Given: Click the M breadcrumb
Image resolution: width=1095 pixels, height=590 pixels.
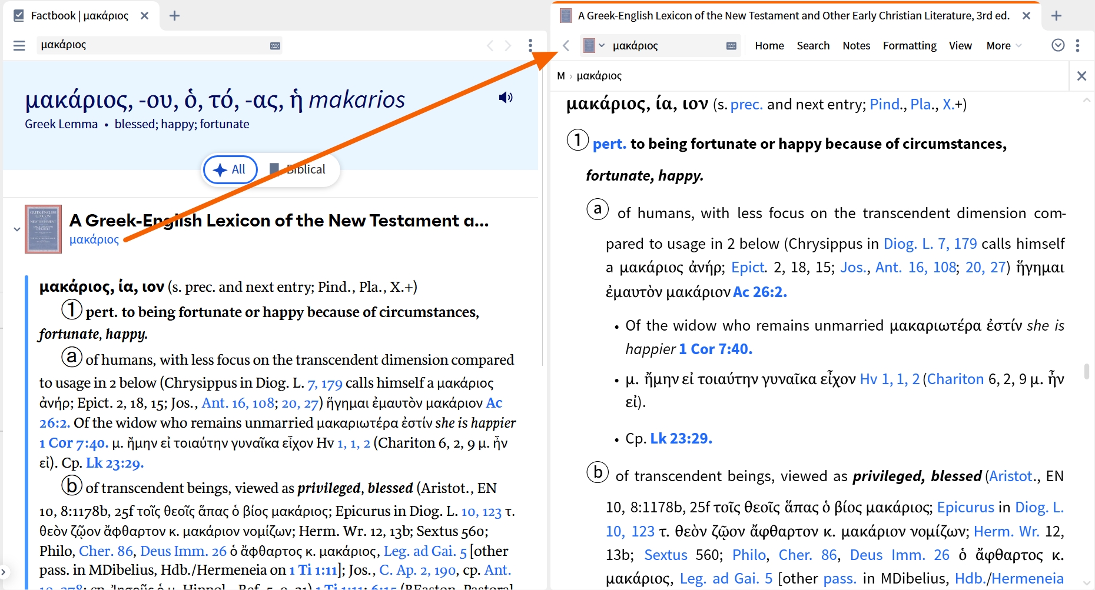Looking at the screenshot, I should coord(561,76).
